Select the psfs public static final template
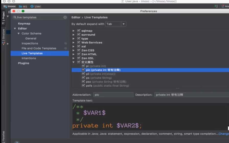This screenshot has width=229, height=143. point(107,86)
